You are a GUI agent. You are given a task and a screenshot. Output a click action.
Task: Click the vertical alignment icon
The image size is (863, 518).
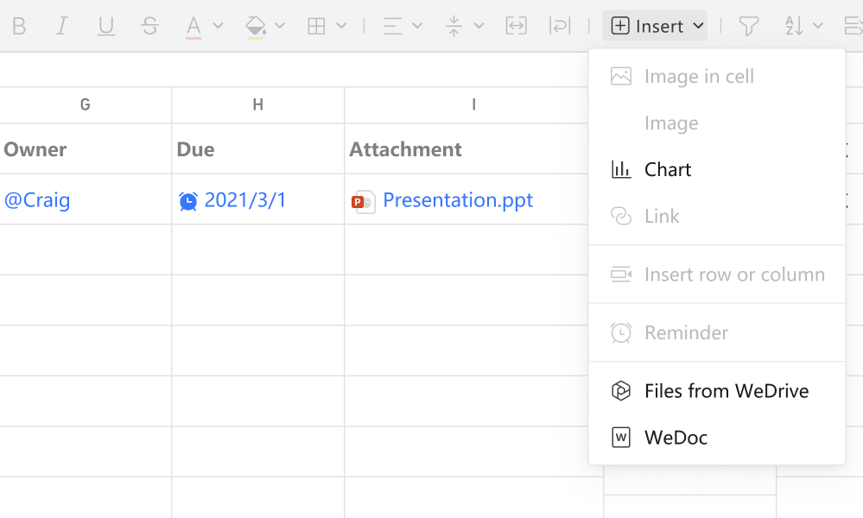coord(454,26)
